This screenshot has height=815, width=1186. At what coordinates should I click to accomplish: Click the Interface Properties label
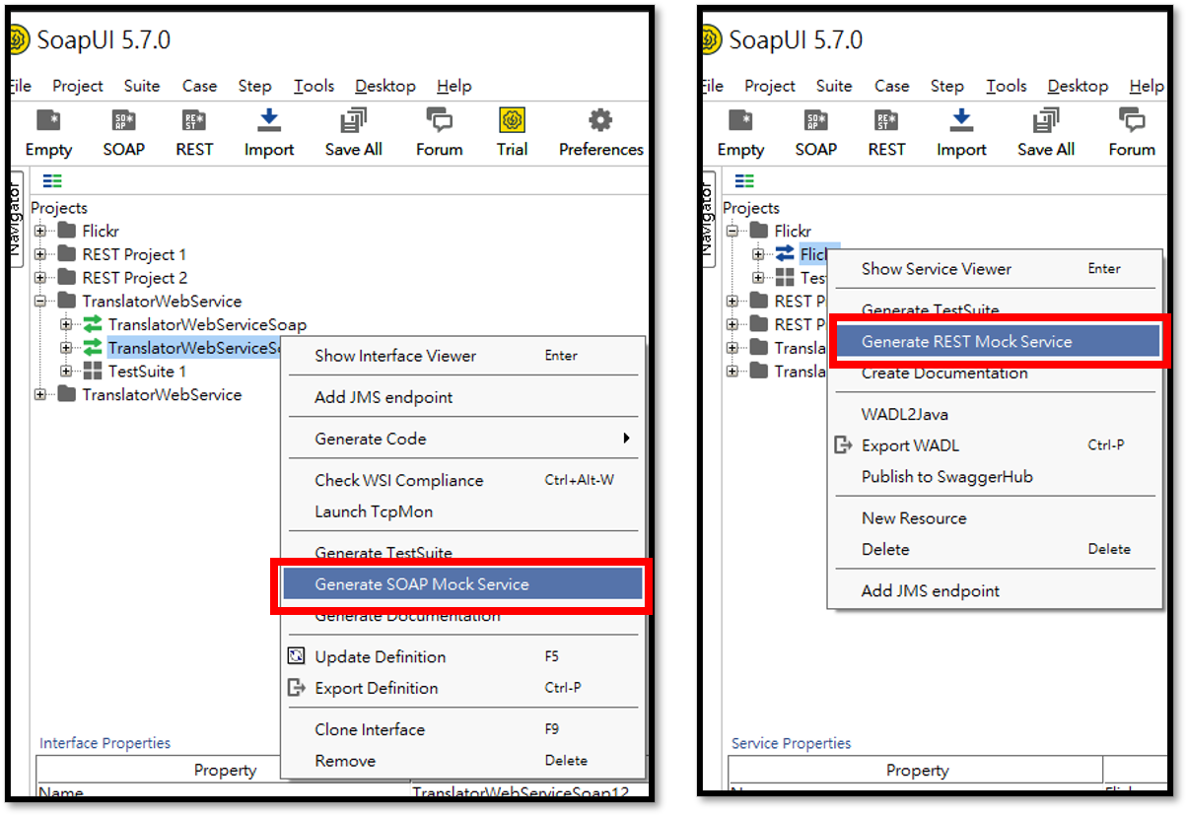point(105,743)
